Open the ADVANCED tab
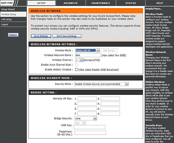This screenshot has height=143, width=174. (x=70, y=3)
